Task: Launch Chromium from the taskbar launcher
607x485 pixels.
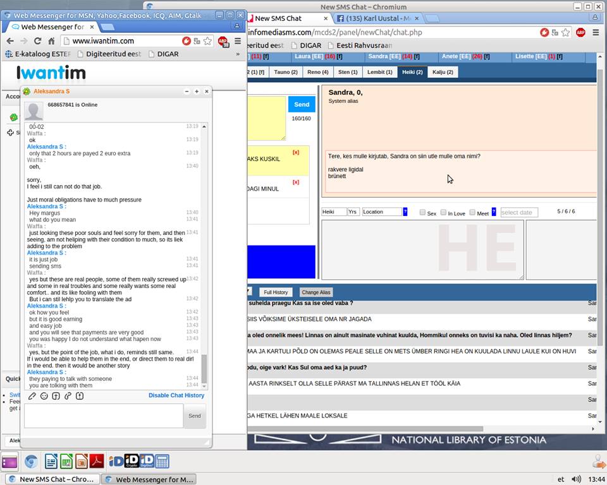Action: pos(32,461)
